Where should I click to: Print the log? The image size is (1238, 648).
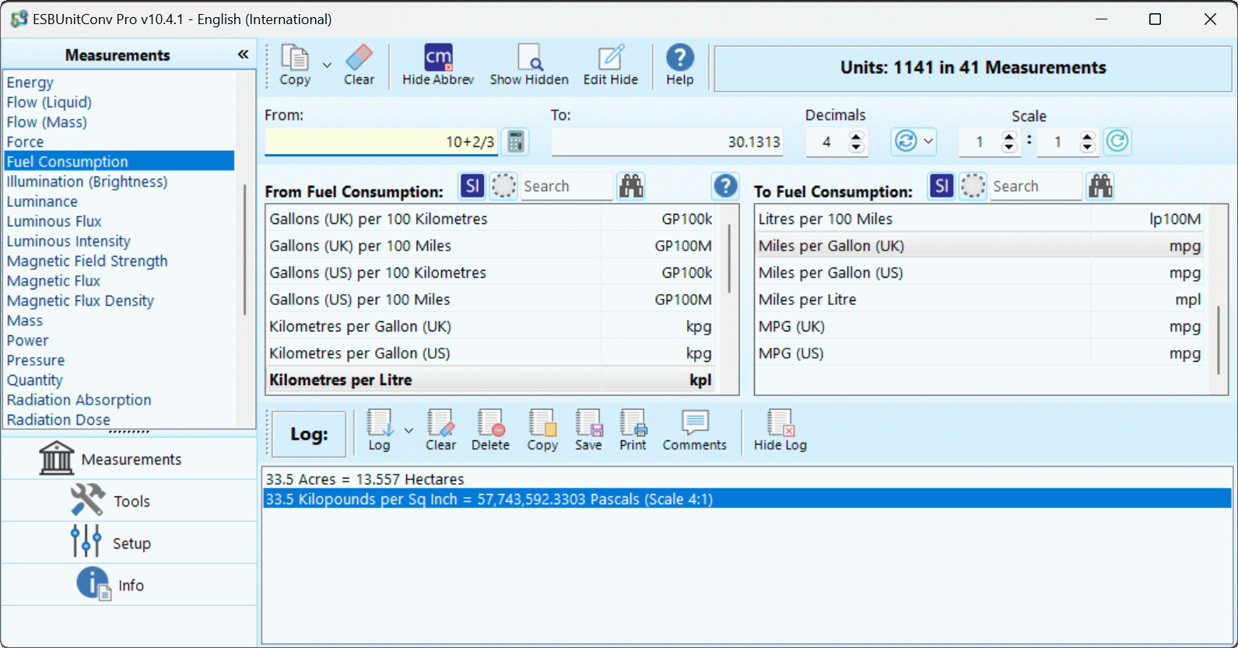tap(633, 431)
